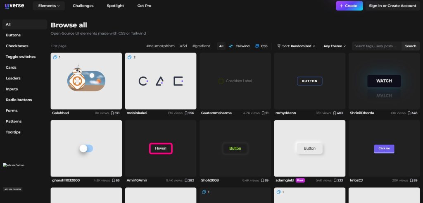
Task: Click the search tags input field
Action: [x=377, y=46]
